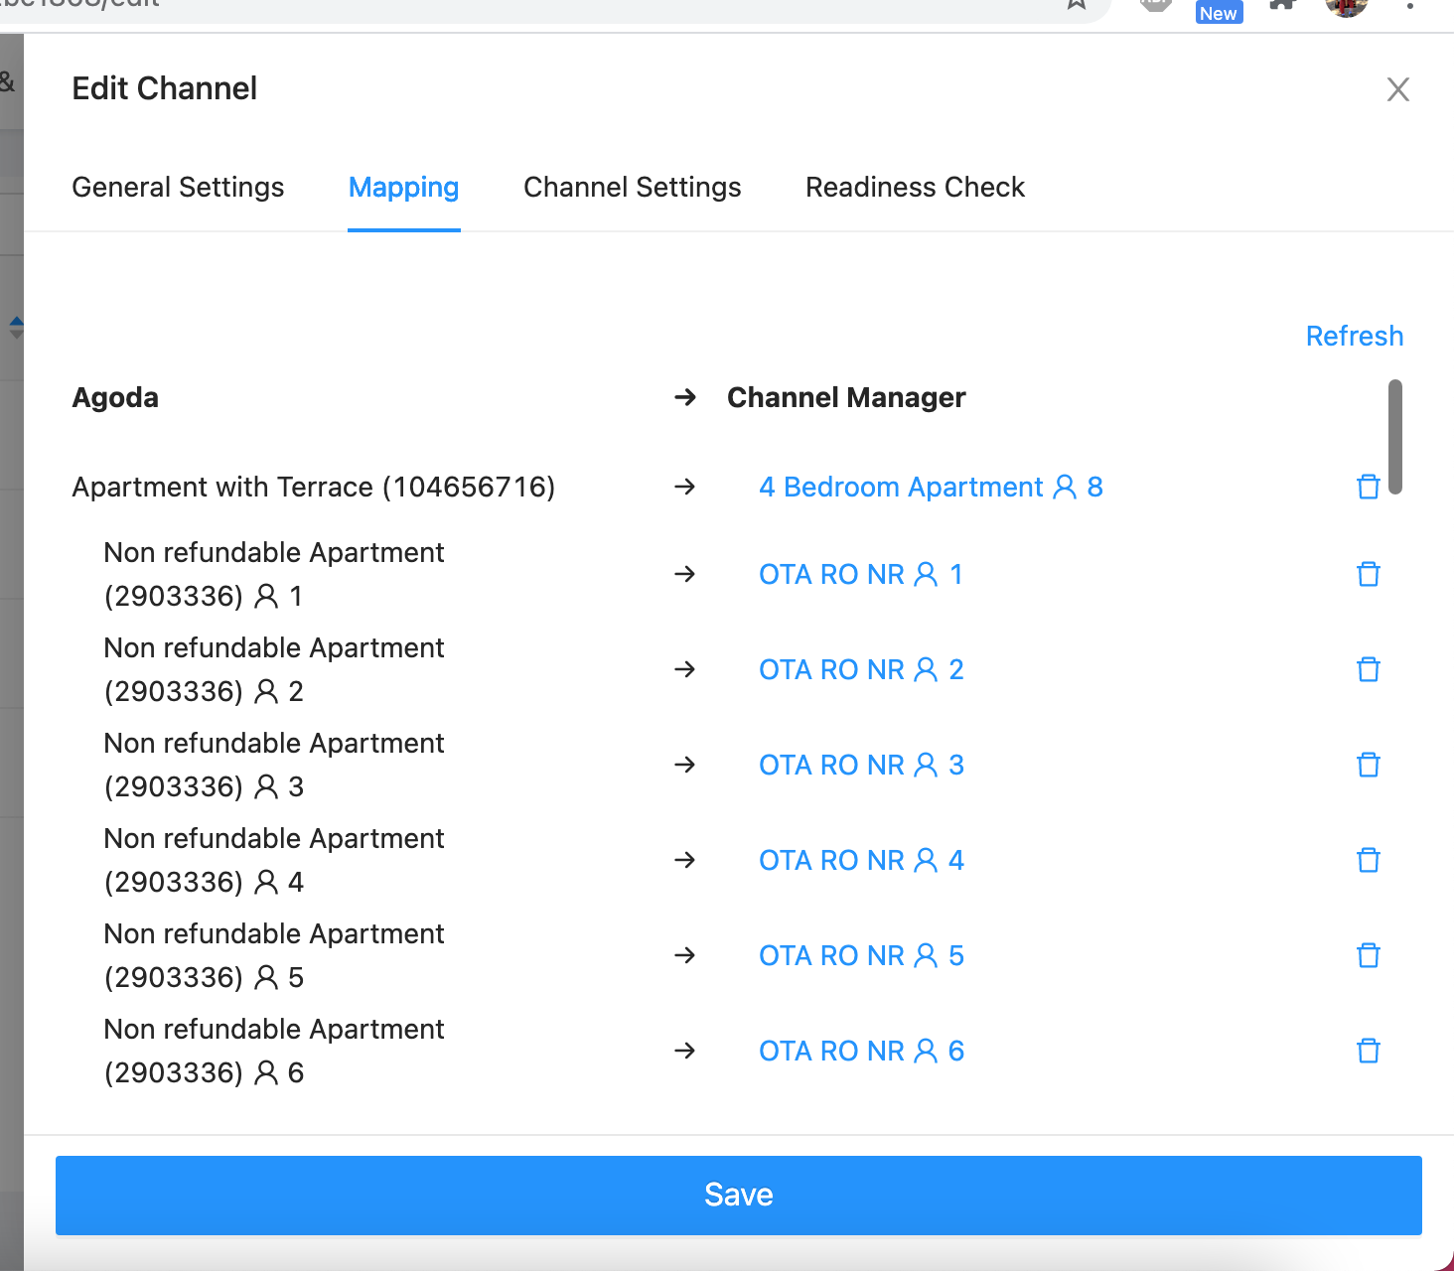Click Non refundable Apartment (2903336) occupancy 4 row
The height and width of the screenshot is (1271, 1454).
[274, 860]
